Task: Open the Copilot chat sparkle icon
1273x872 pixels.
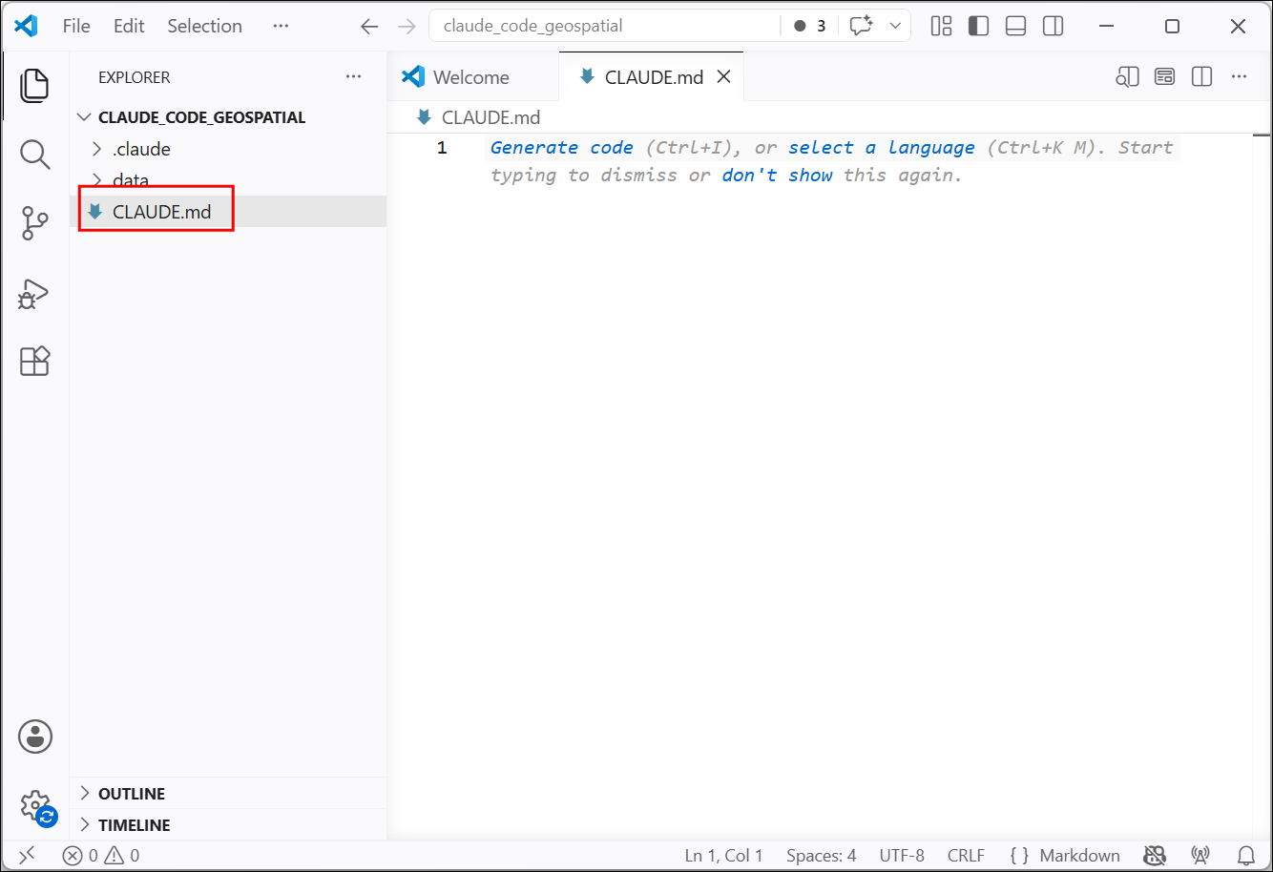Action: [x=862, y=26]
